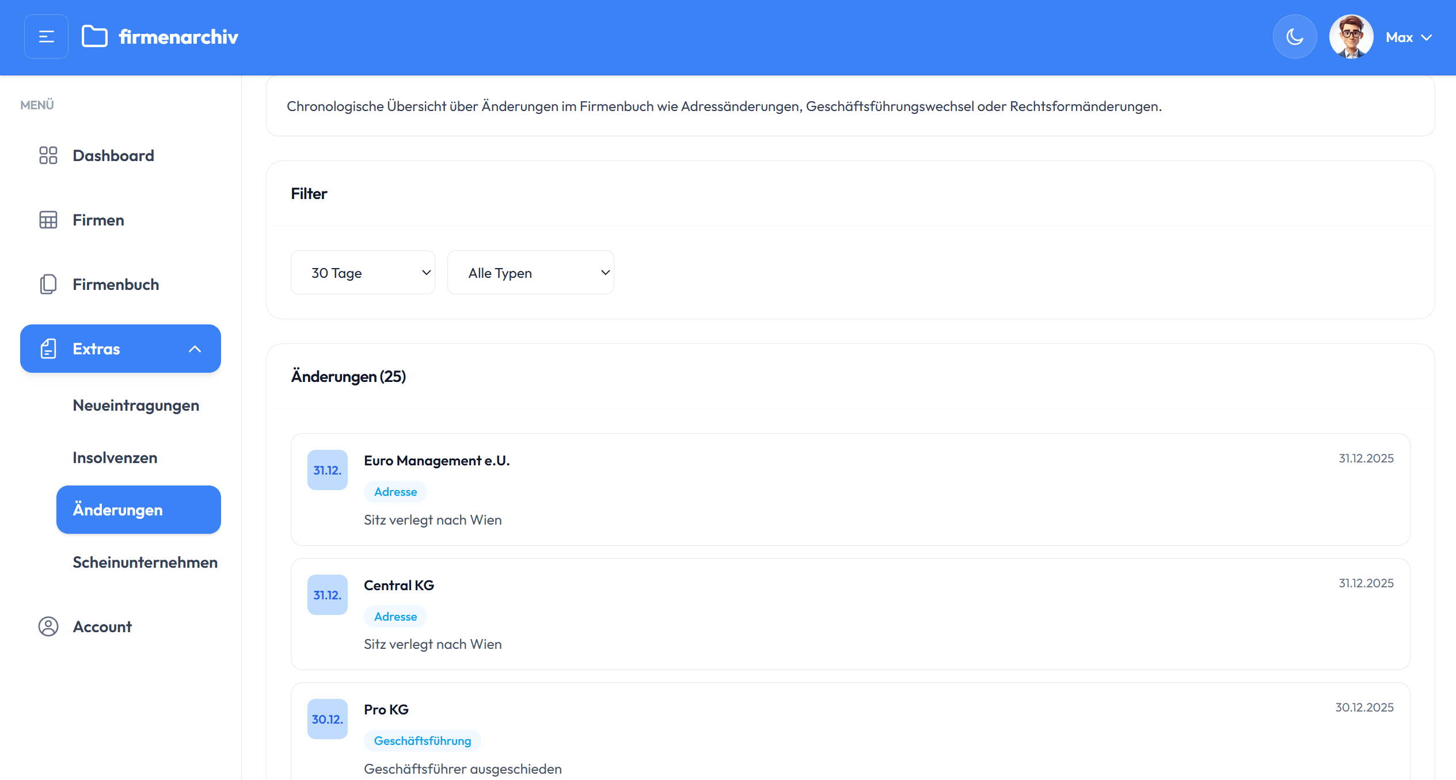Click the Extras file icon
Viewport: 1456px width, 780px height.
[x=48, y=349]
